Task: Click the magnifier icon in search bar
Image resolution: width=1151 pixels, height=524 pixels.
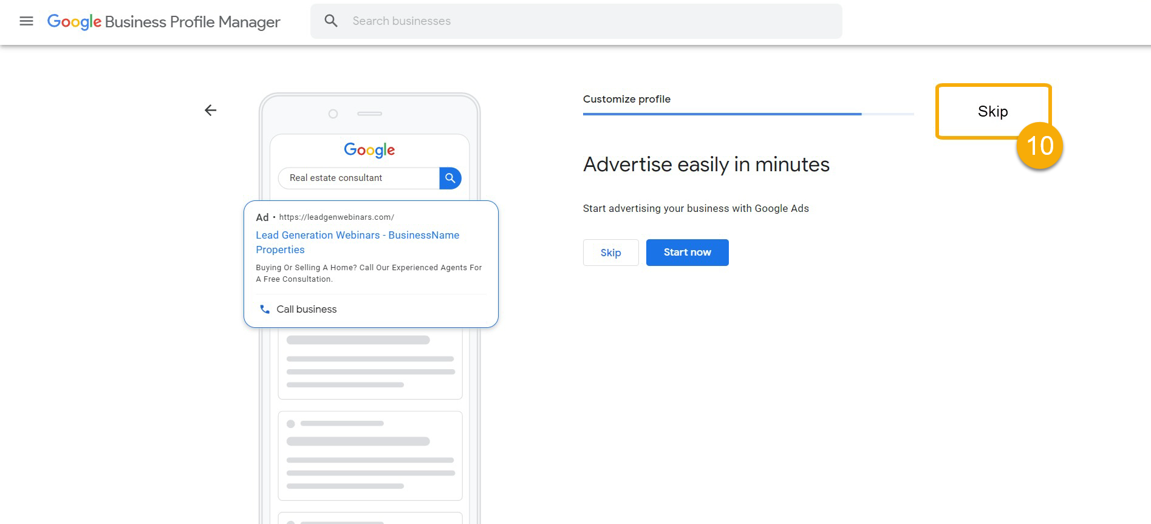Action: tap(331, 21)
